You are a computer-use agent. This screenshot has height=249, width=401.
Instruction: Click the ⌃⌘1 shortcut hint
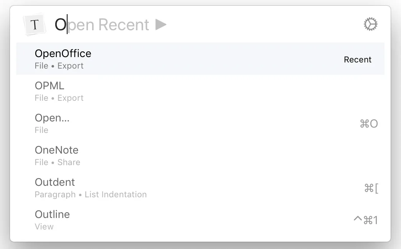365,220
